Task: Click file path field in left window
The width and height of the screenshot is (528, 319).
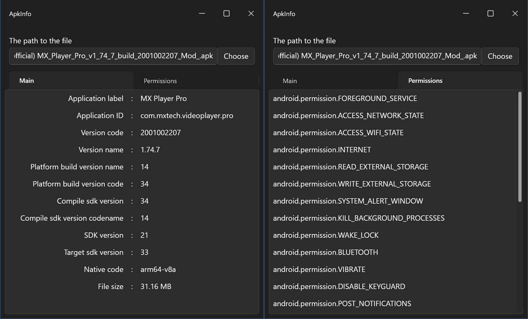Action: click(x=113, y=56)
